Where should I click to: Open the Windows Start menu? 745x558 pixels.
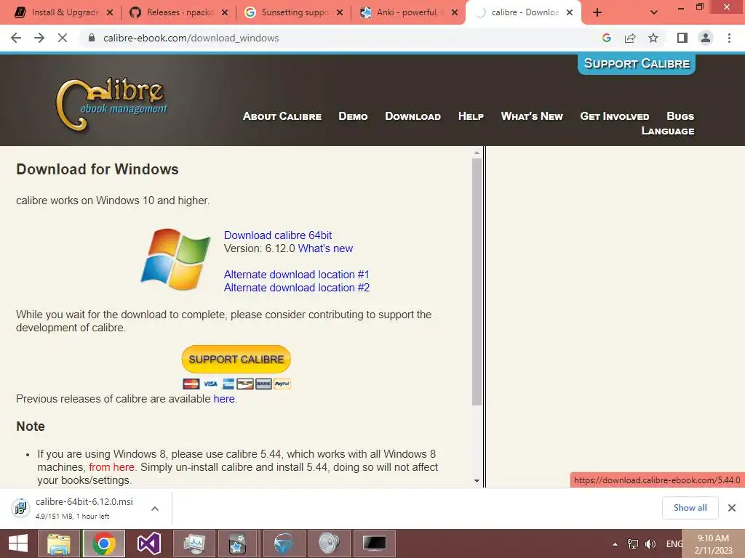pyautogui.click(x=18, y=543)
